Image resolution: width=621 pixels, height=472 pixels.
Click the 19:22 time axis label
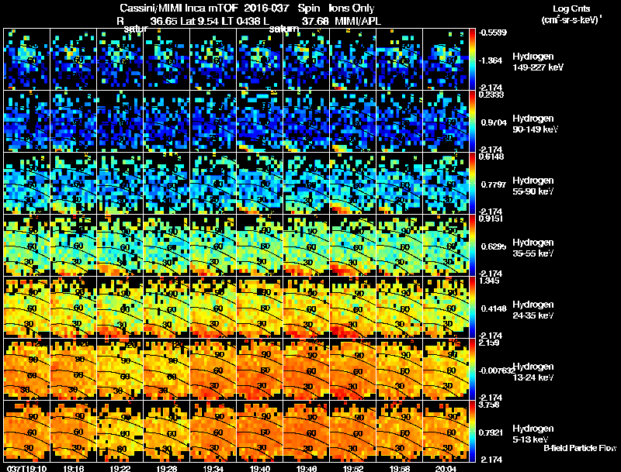(120, 468)
